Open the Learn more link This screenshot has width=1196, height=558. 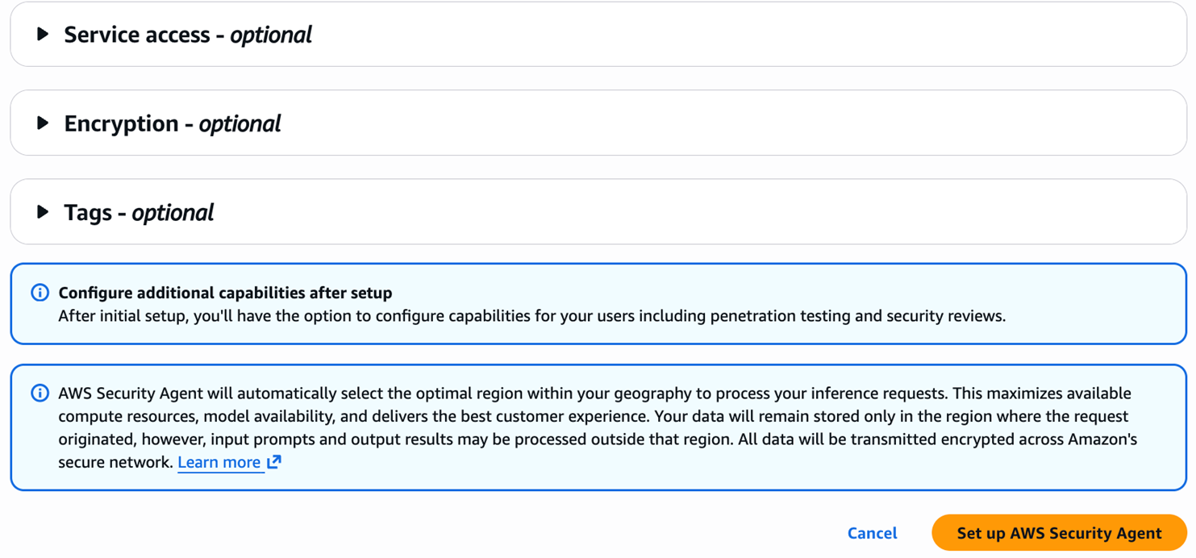point(219,462)
